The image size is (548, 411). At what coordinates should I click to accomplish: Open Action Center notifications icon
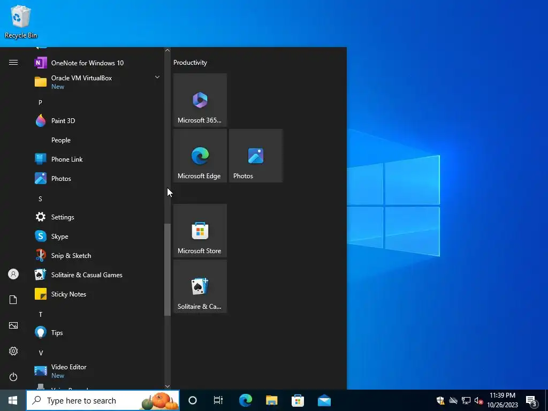pyautogui.click(x=531, y=401)
